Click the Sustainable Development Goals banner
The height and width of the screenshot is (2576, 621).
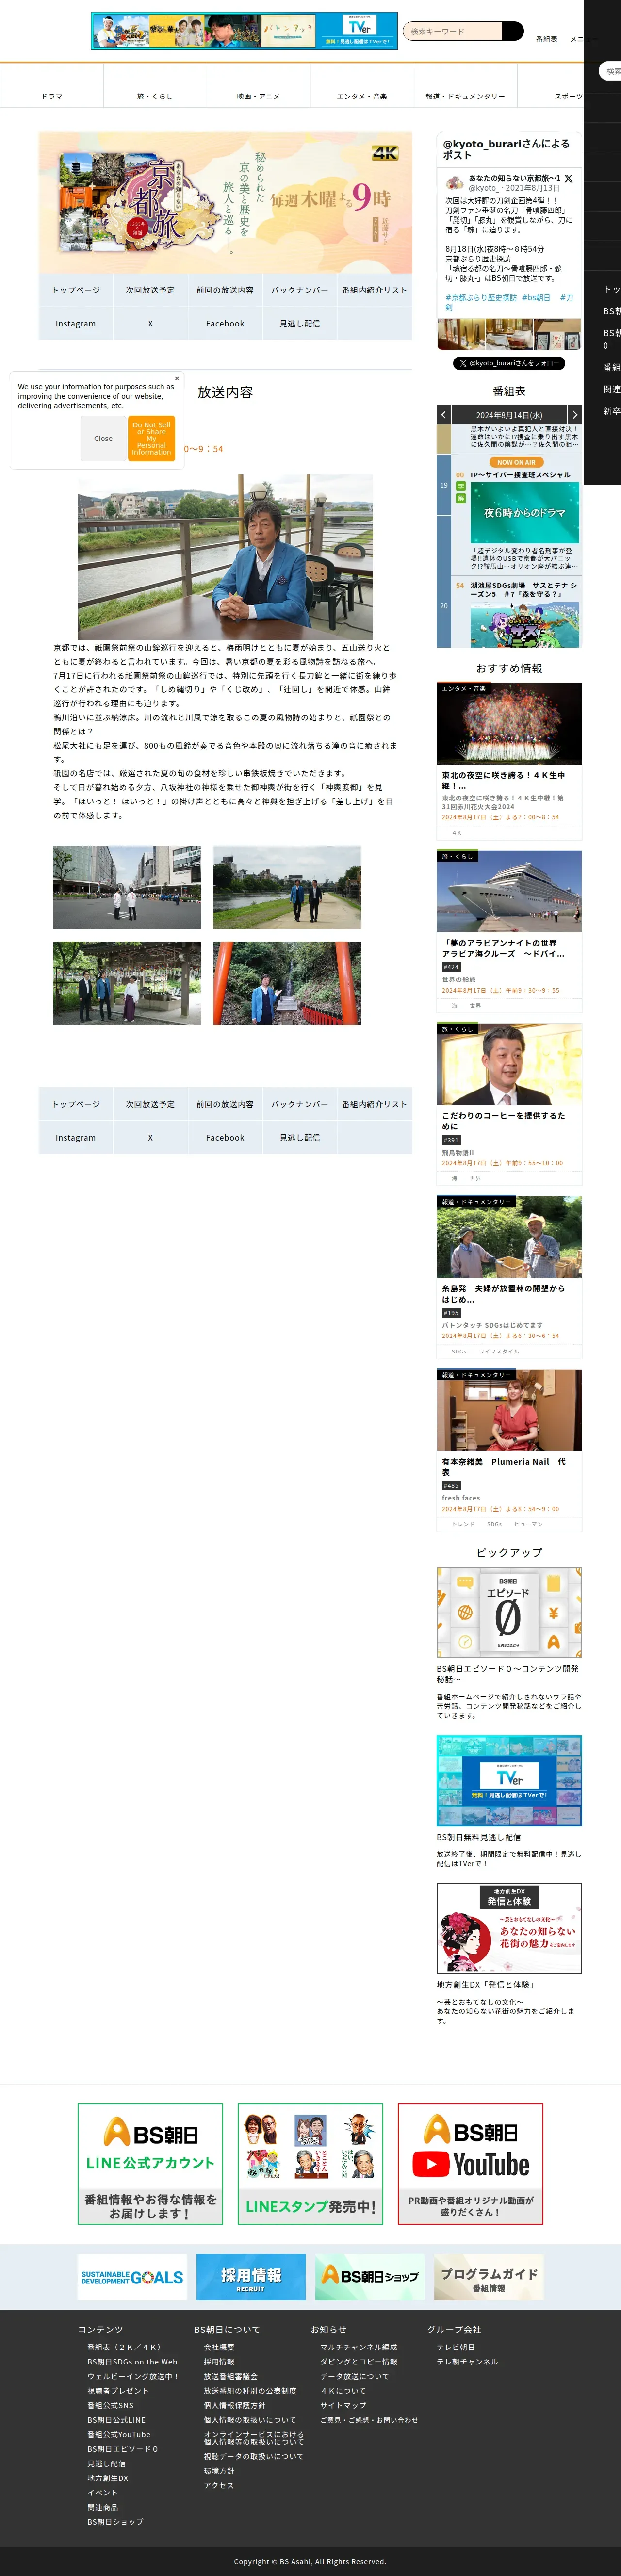tap(132, 2277)
